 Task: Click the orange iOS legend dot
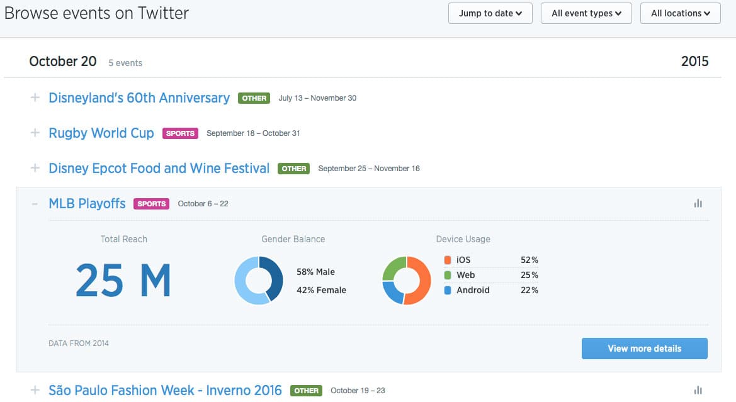[448, 259]
